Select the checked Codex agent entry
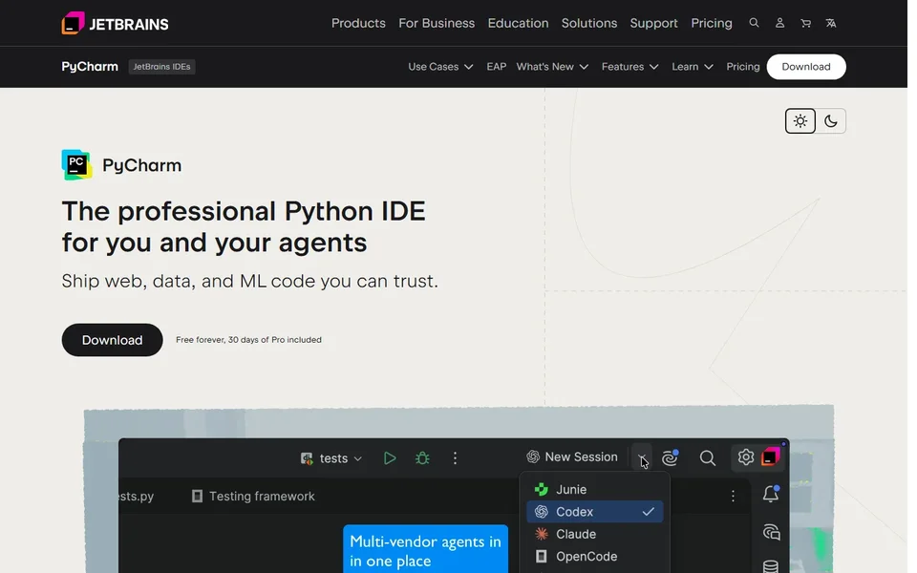Viewport: 917px width, 573px height. point(595,512)
